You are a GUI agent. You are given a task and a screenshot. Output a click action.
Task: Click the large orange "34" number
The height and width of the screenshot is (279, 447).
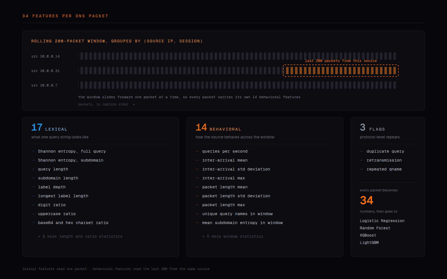(367, 200)
